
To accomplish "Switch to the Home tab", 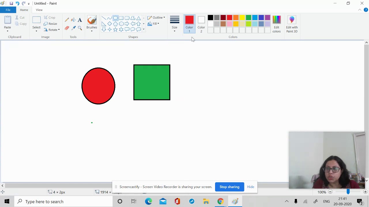I will (24, 10).
